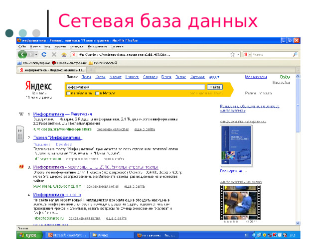Click the magnifier icon in the toolbar search box
319x239 pixels.
click(x=295, y=54)
